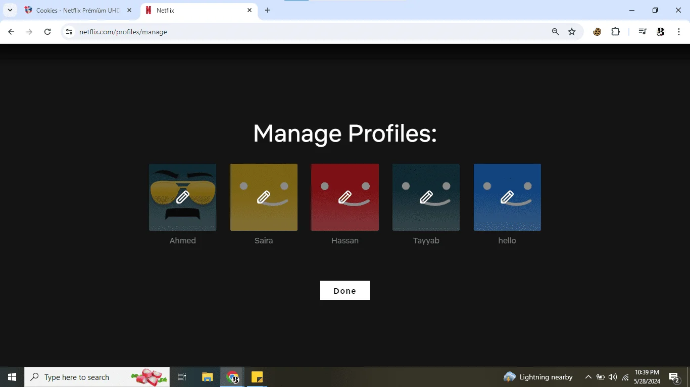
Task: Open a new browser tab
Action: [x=268, y=10]
